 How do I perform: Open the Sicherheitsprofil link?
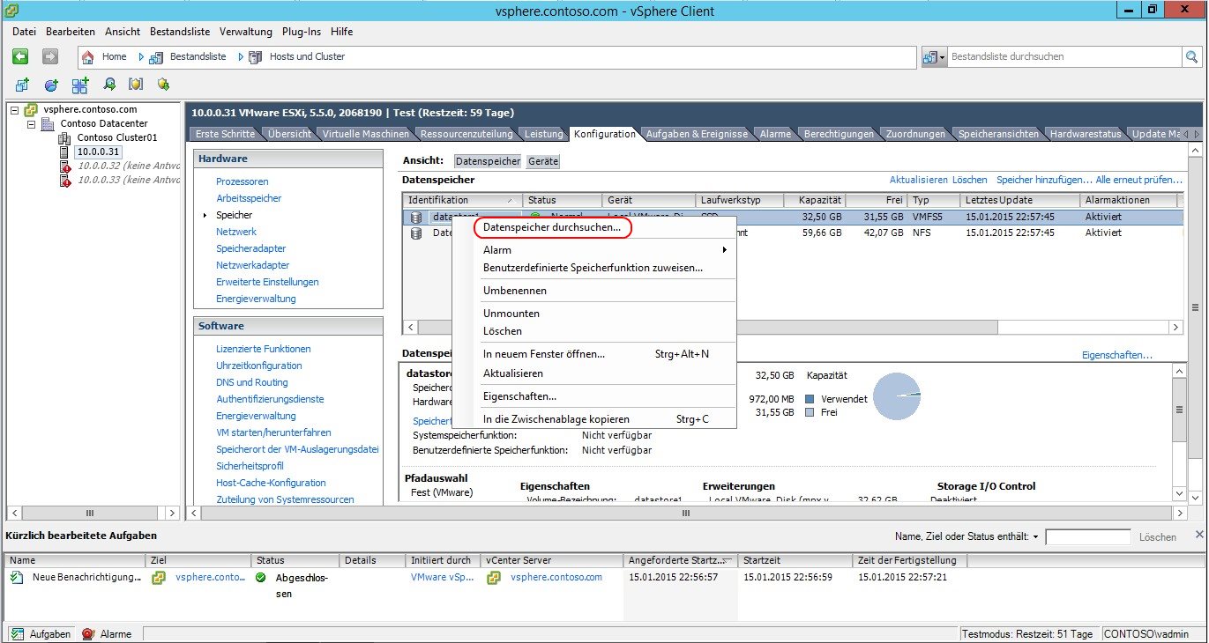tap(250, 466)
